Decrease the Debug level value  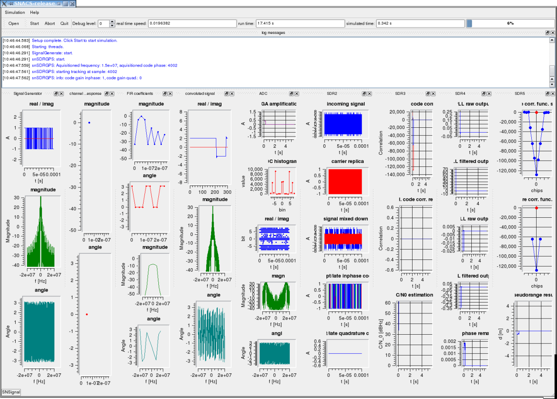[x=112, y=26]
